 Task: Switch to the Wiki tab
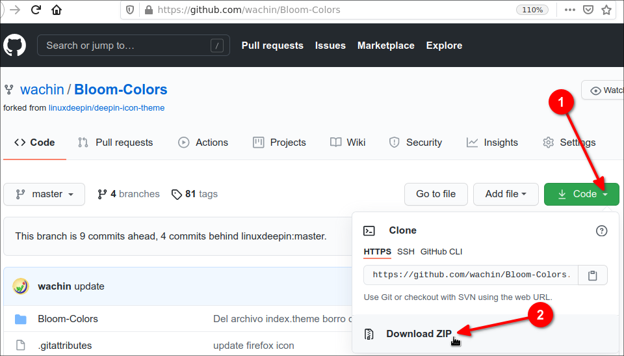(x=348, y=143)
